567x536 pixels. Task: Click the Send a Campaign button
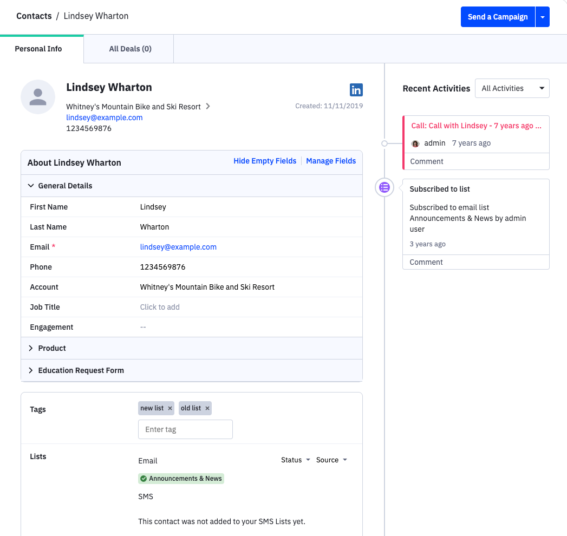tap(498, 17)
